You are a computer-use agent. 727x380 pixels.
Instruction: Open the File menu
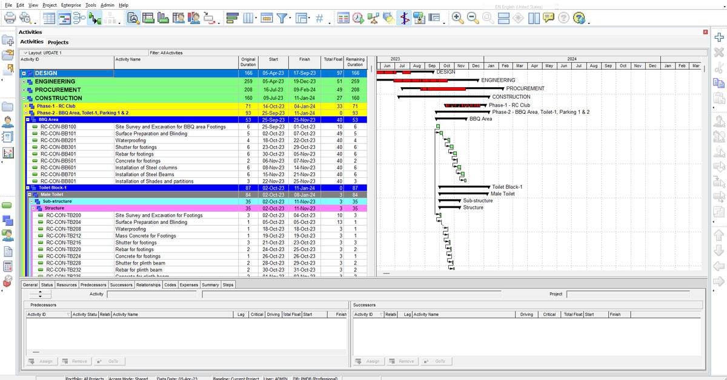(8, 5)
